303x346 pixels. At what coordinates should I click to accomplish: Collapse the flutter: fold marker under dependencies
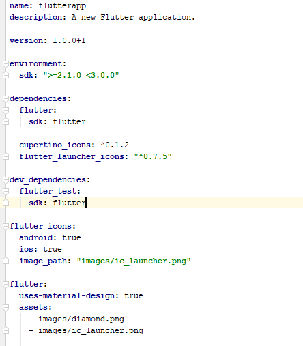click(5, 110)
